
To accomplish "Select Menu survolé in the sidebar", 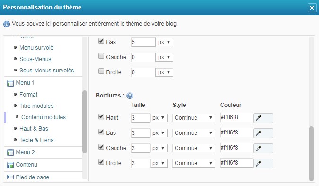I will click(x=36, y=48).
